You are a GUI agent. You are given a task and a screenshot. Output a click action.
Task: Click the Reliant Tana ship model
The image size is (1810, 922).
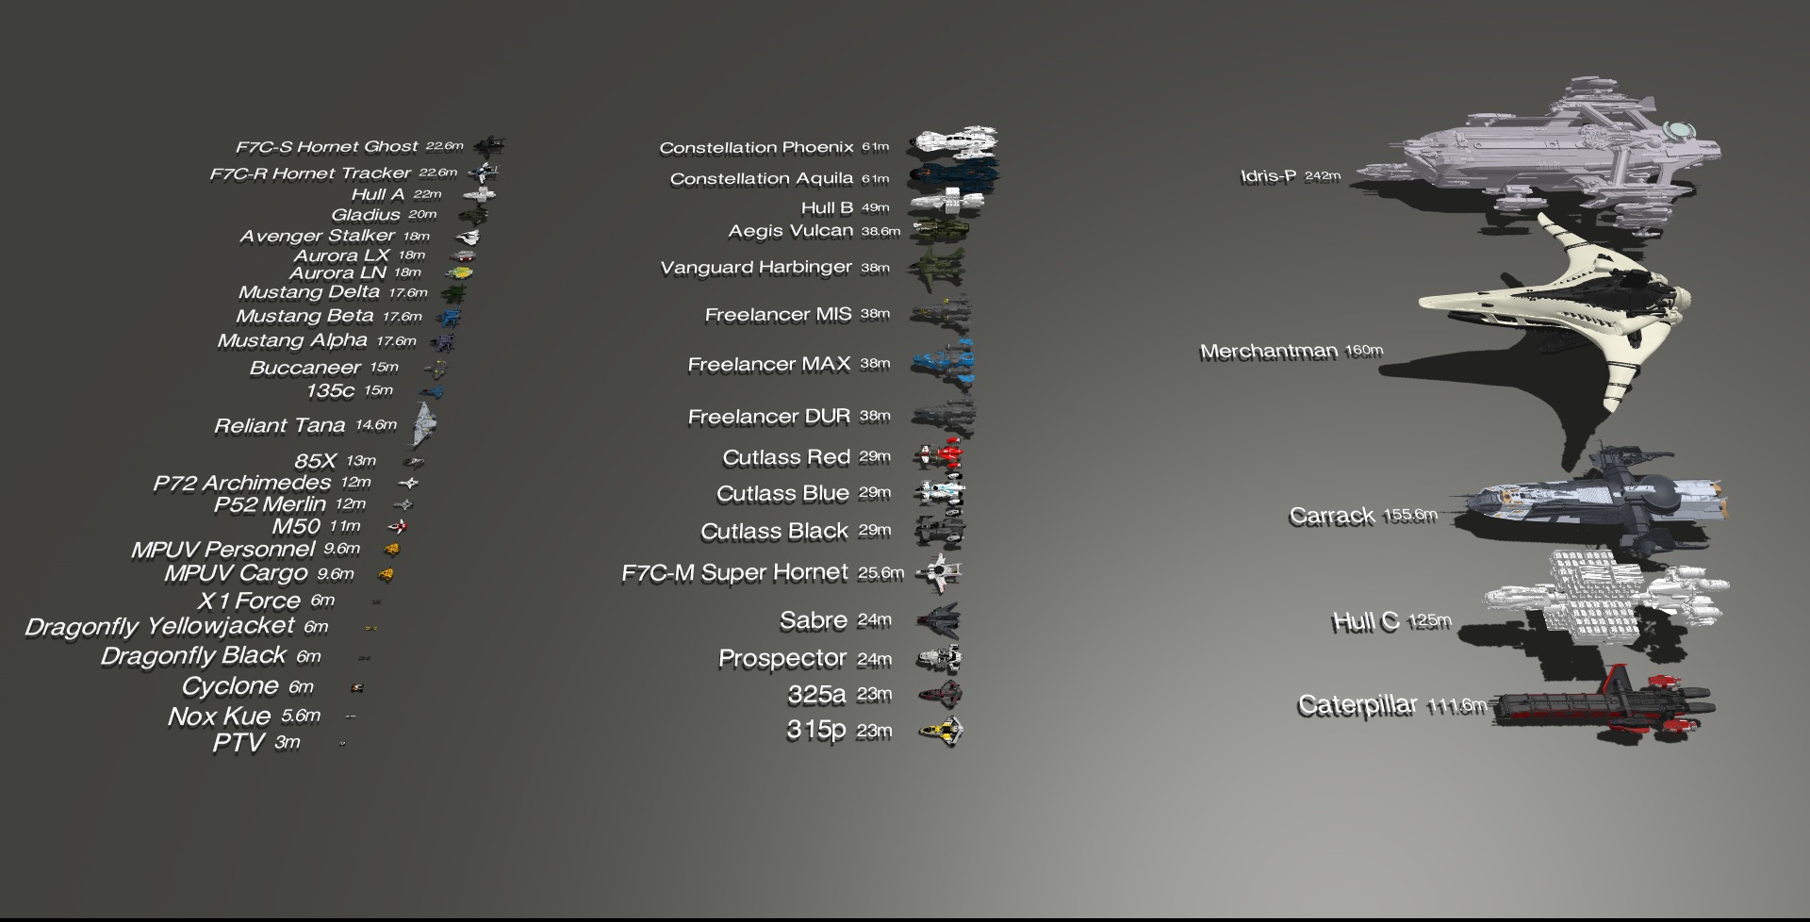click(x=424, y=424)
